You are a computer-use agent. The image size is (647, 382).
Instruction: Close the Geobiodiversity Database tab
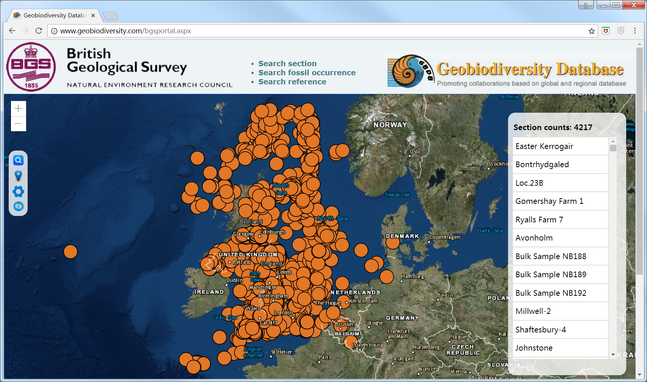click(93, 16)
